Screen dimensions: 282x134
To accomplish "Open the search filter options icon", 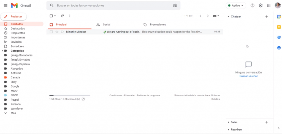I will pyautogui.click(x=175, y=6).
